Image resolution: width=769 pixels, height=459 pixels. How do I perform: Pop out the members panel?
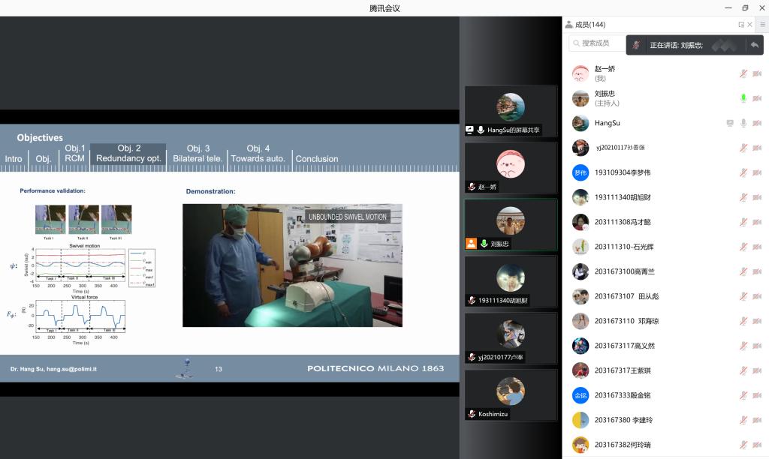click(741, 25)
